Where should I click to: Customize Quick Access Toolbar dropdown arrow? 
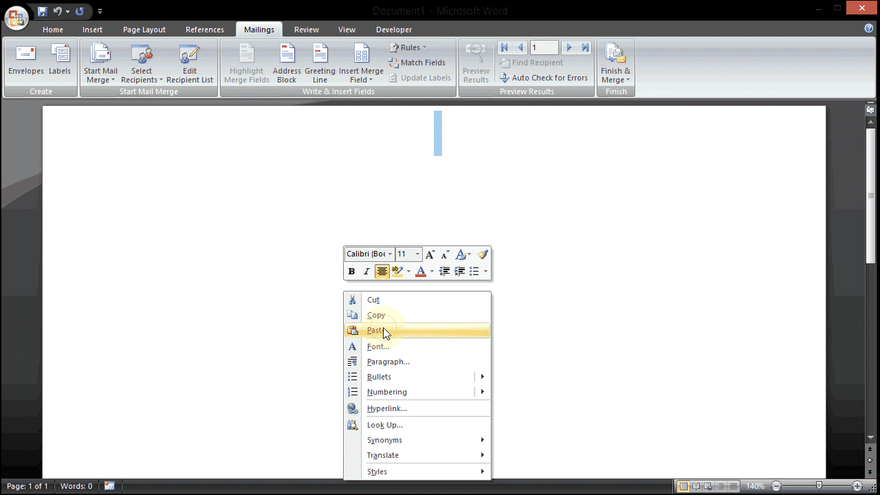[100, 11]
